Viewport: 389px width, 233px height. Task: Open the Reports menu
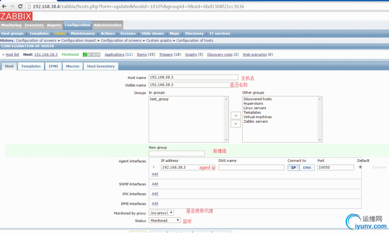pos(54,25)
